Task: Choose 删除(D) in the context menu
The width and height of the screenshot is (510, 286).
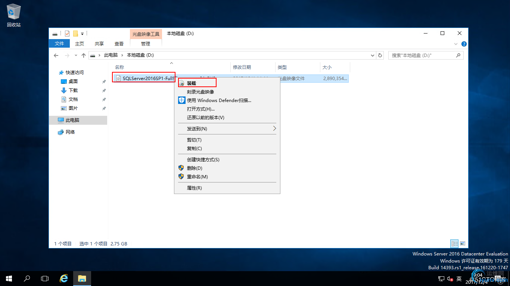Action: 227,168
